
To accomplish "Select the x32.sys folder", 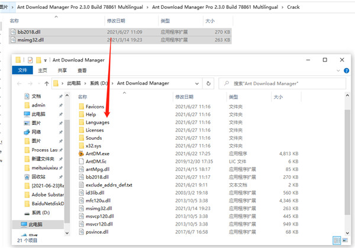I will 93,146.
